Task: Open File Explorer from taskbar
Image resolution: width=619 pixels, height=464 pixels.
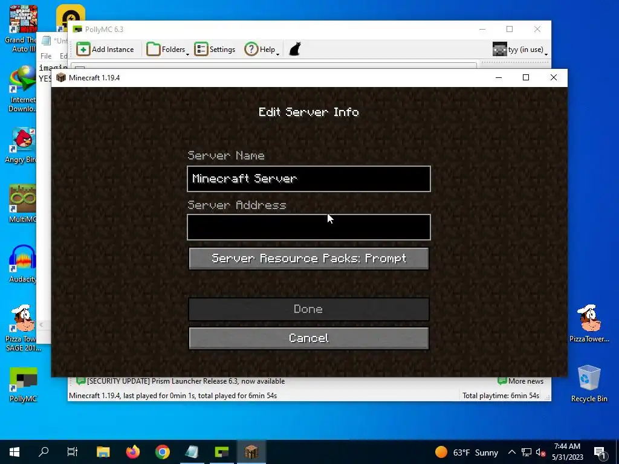Action: [103, 452]
